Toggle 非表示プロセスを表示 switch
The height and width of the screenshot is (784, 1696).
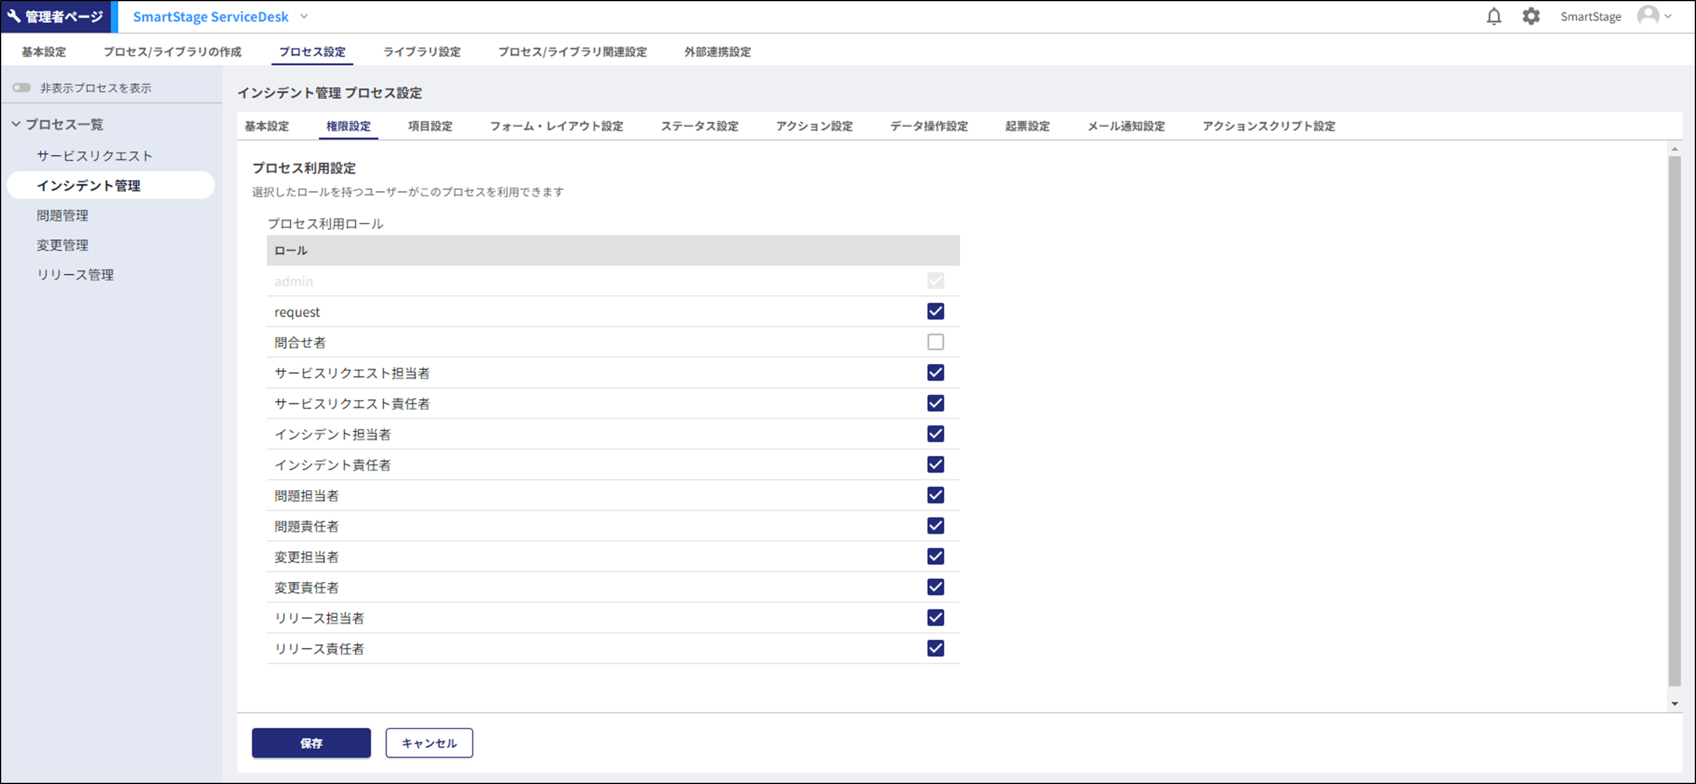point(22,87)
